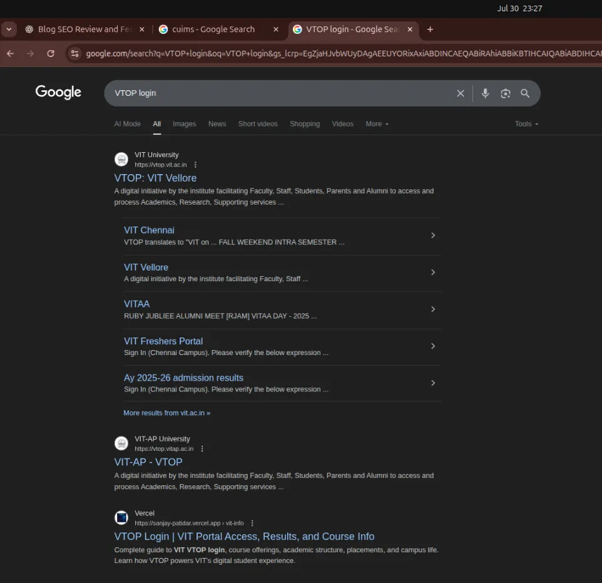This screenshot has width=602, height=583.
Task: Expand the More filters dropdown
Action: tap(377, 124)
